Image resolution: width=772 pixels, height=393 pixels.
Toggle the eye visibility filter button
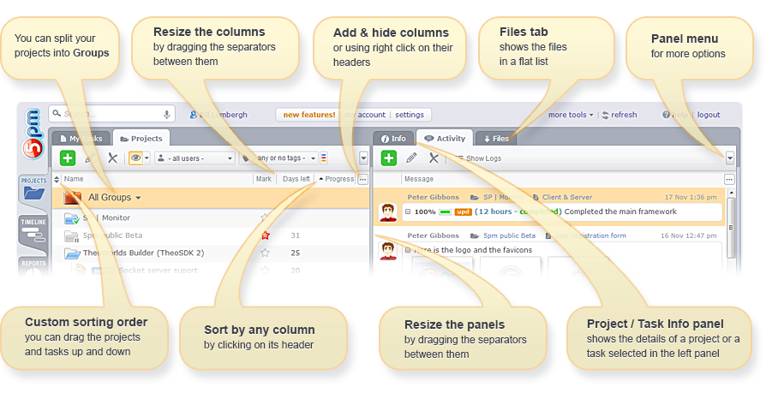135,158
